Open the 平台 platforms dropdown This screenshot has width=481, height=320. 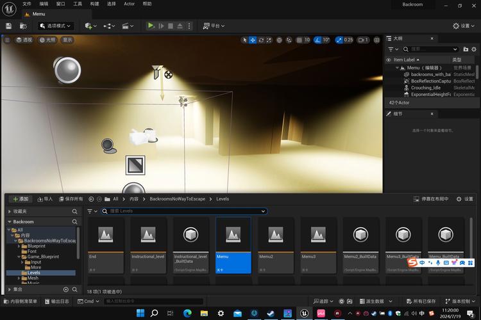(x=214, y=26)
